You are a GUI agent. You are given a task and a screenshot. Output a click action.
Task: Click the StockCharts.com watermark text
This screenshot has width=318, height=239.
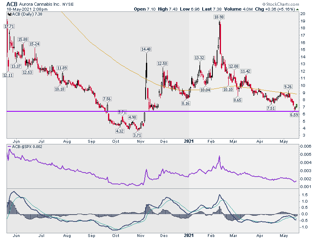[280, 4]
